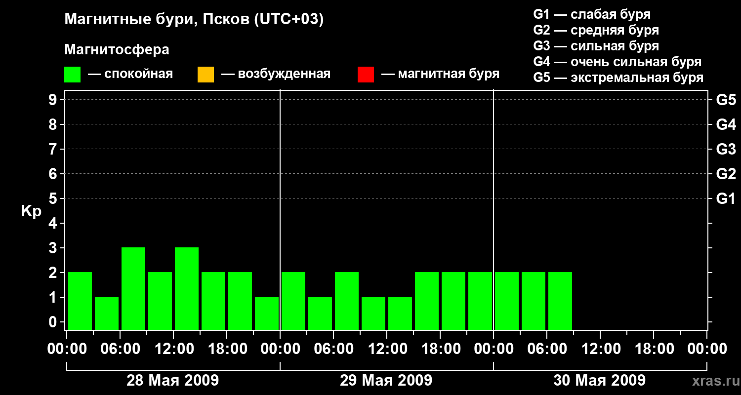The height and width of the screenshot is (395, 741).
Task: Click the '18:00' time label for 29 May
Action: pyautogui.click(x=440, y=349)
